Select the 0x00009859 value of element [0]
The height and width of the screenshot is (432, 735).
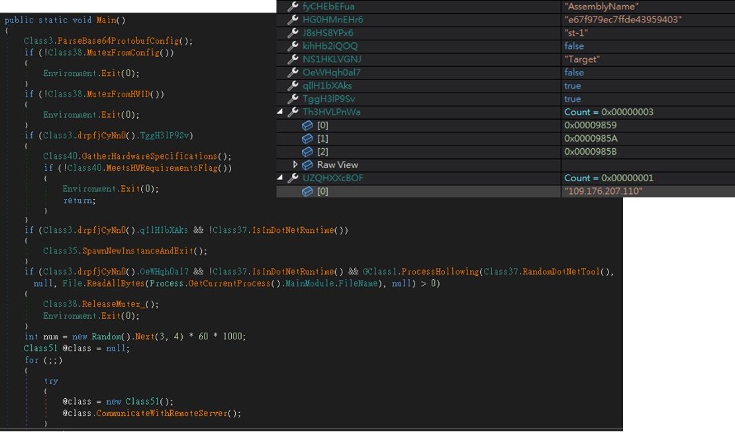click(x=591, y=126)
